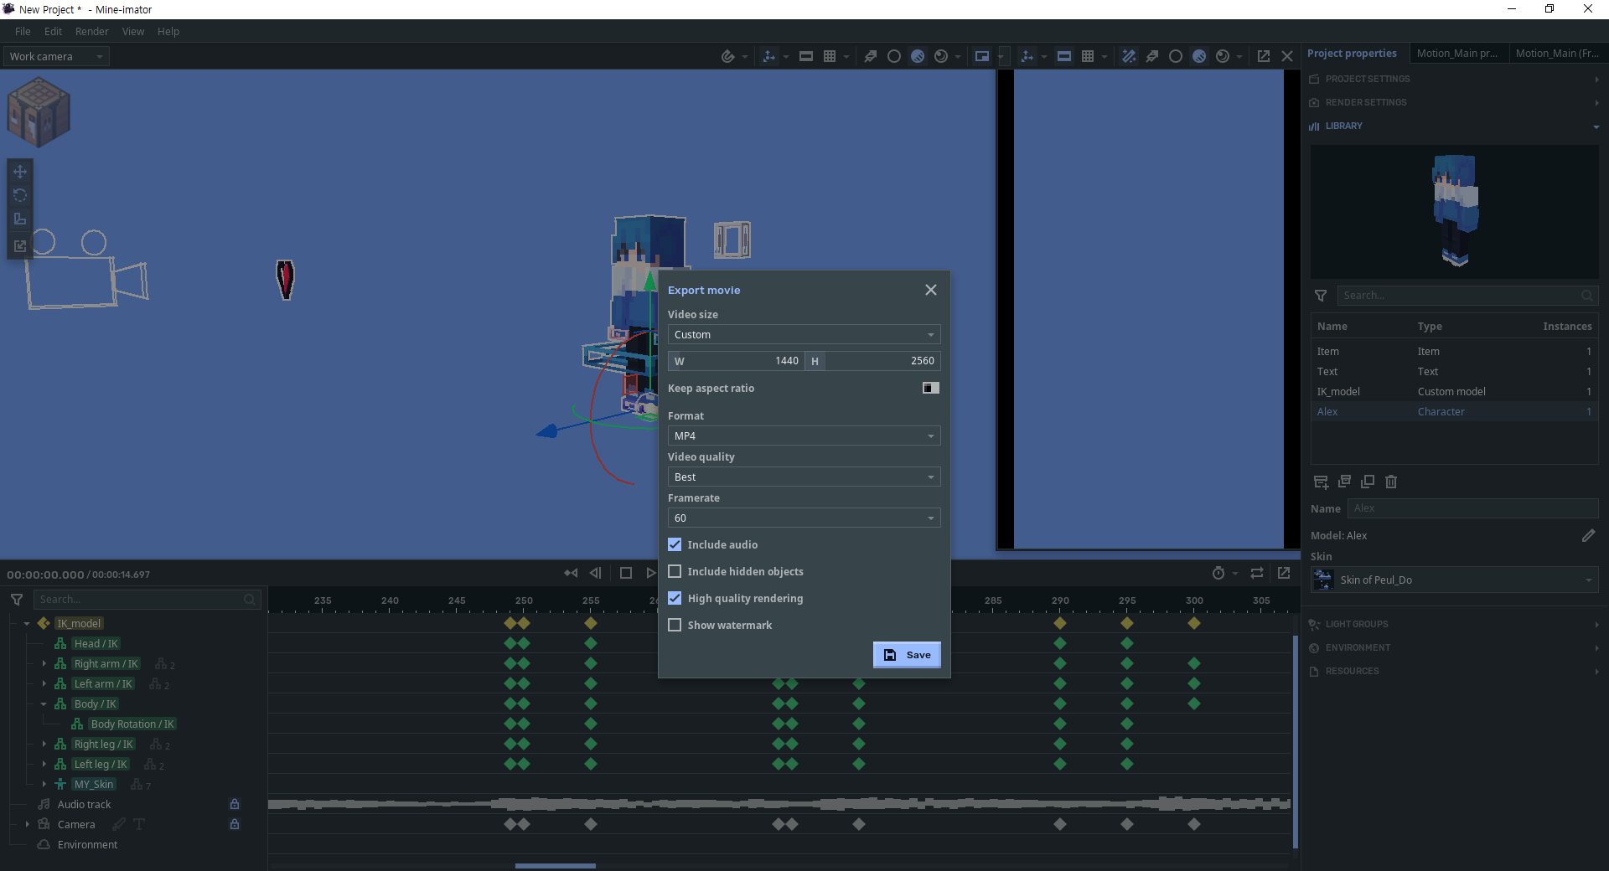Image resolution: width=1609 pixels, height=871 pixels.
Task: Select the Alex row in the library list
Action: (x=1454, y=411)
